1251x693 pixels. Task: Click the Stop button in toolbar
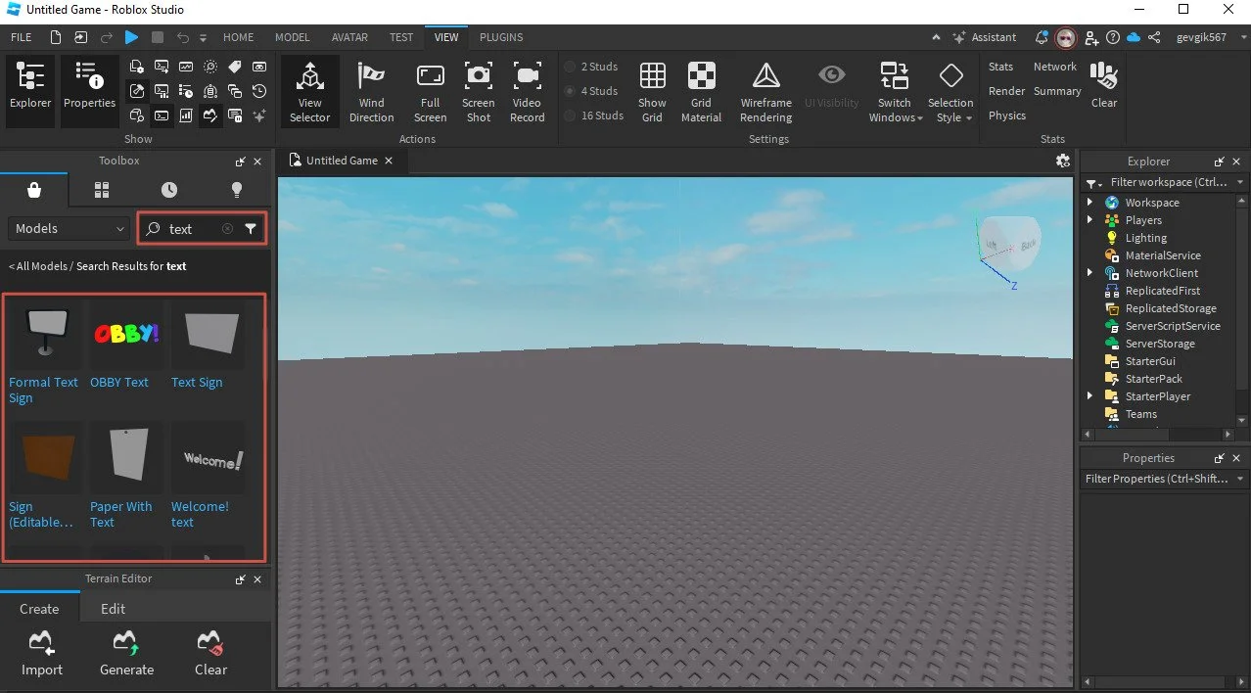[x=157, y=37]
